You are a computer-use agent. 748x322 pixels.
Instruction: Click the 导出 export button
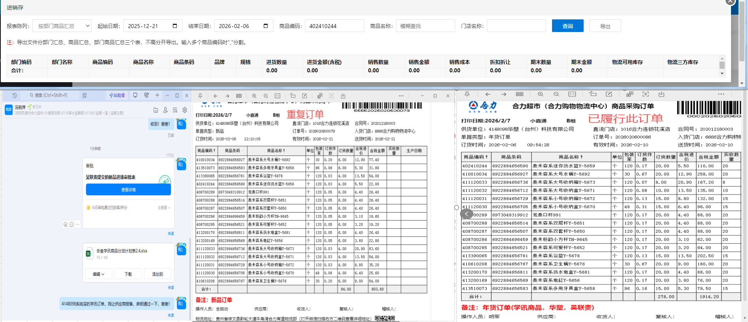point(605,26)
